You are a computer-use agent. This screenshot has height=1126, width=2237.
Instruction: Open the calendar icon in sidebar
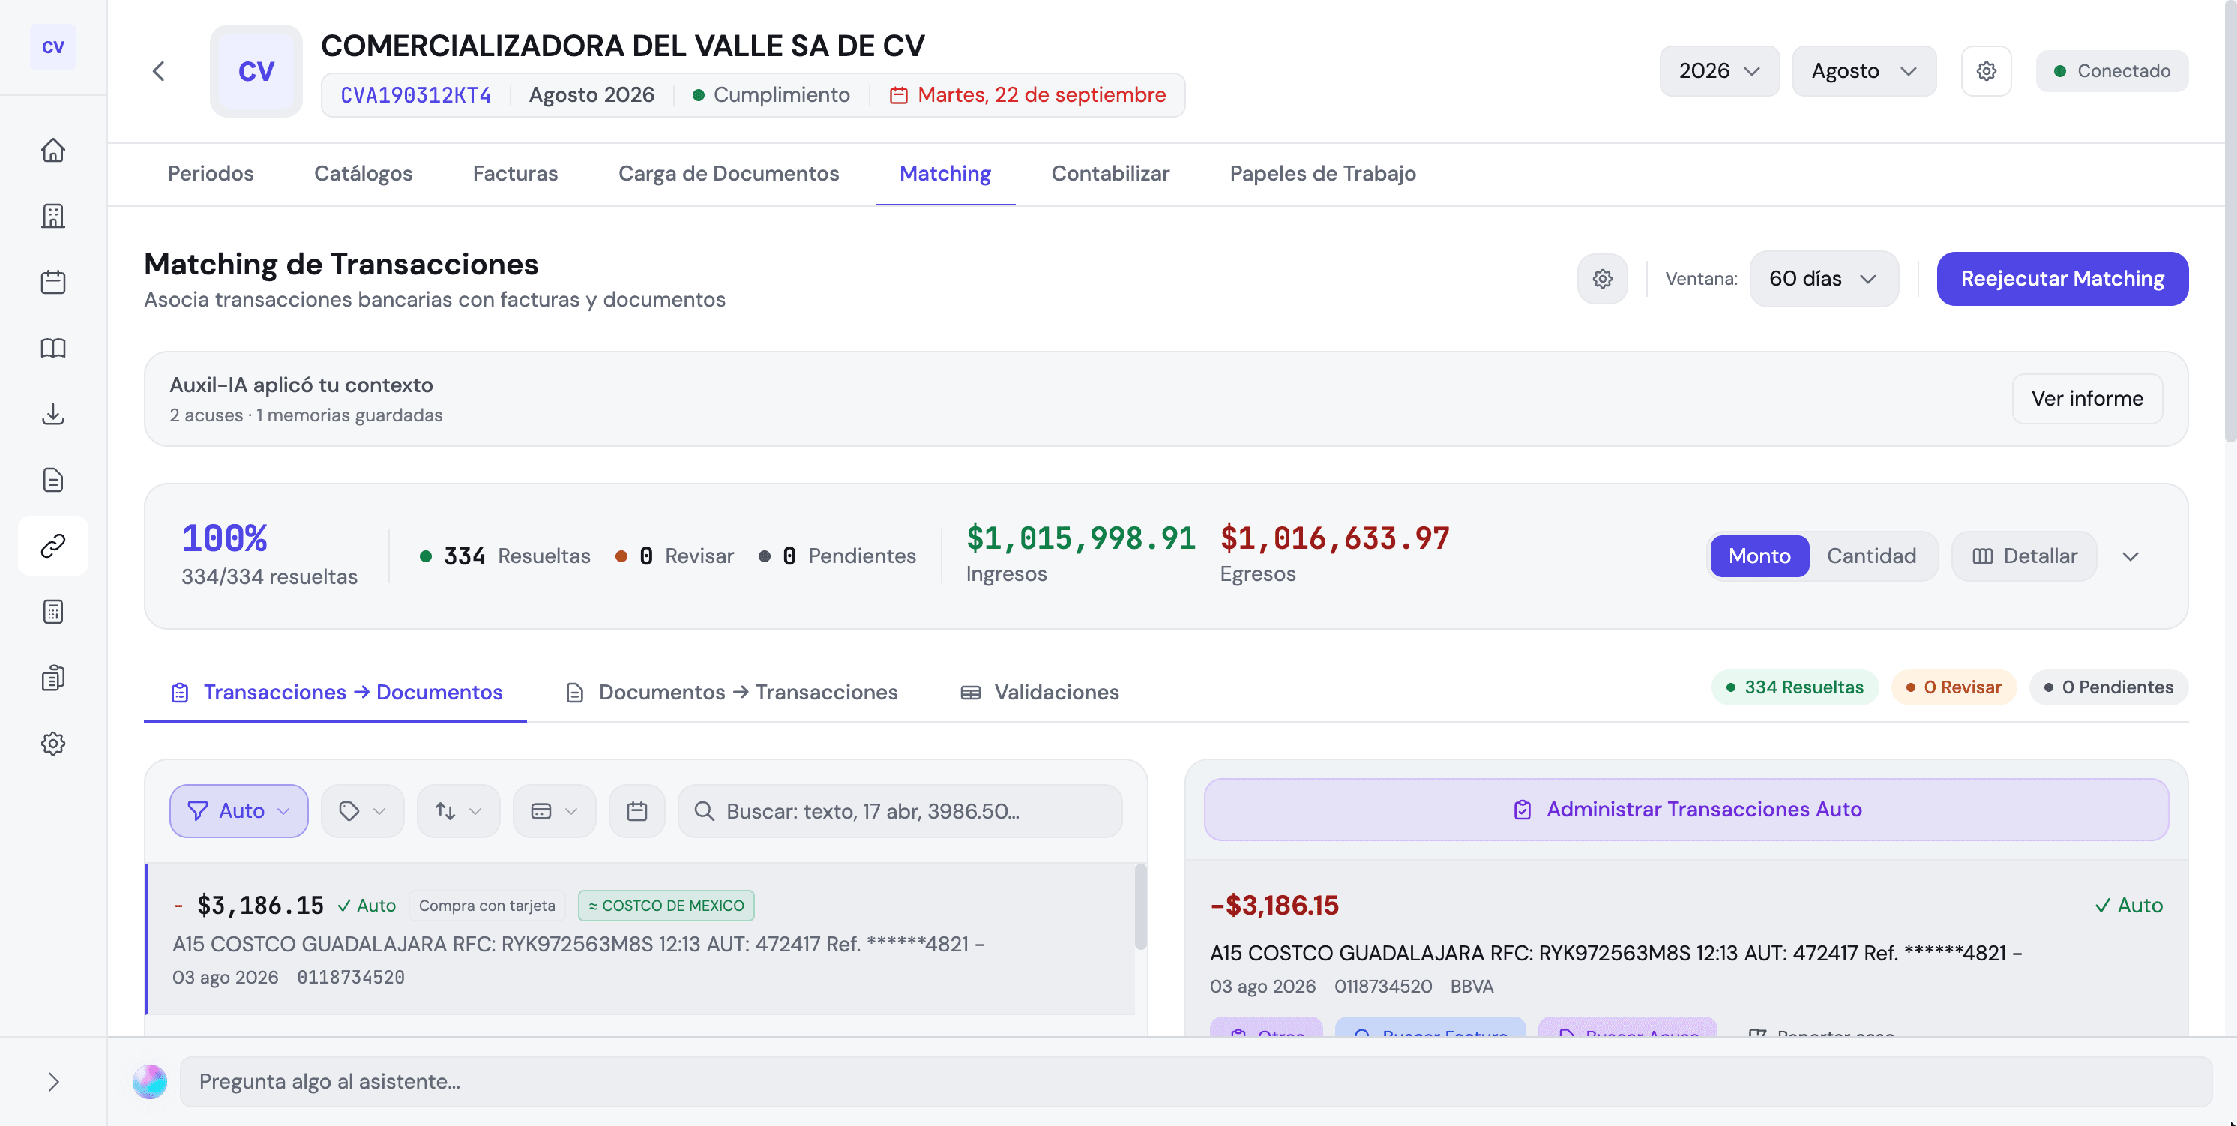[x=53, y=282]
